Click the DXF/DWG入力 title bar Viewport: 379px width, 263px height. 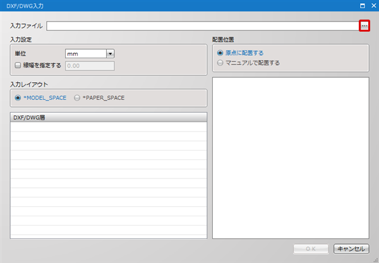click(177, 6)
